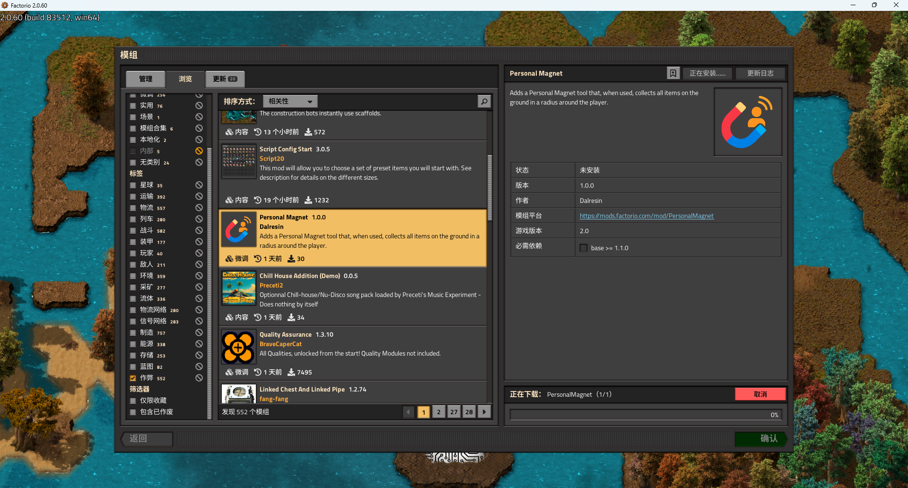This screenshot has height=488, width=908.
Task: Exclude the 蓝图 tag with its ban icon
Action: (x=199, y=366)
